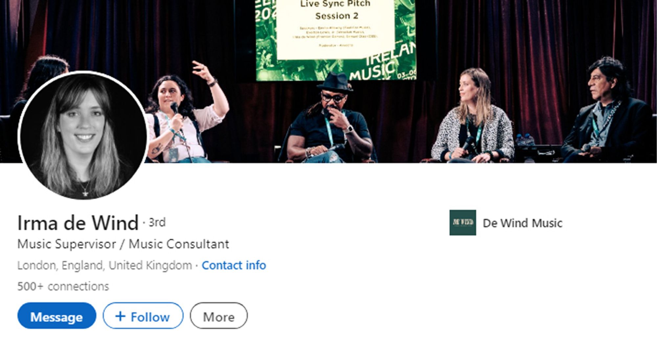Viewport: 657px width, 337px height.
Task: Click the London, England, United Kingdom location text
Action: [104, 265]
